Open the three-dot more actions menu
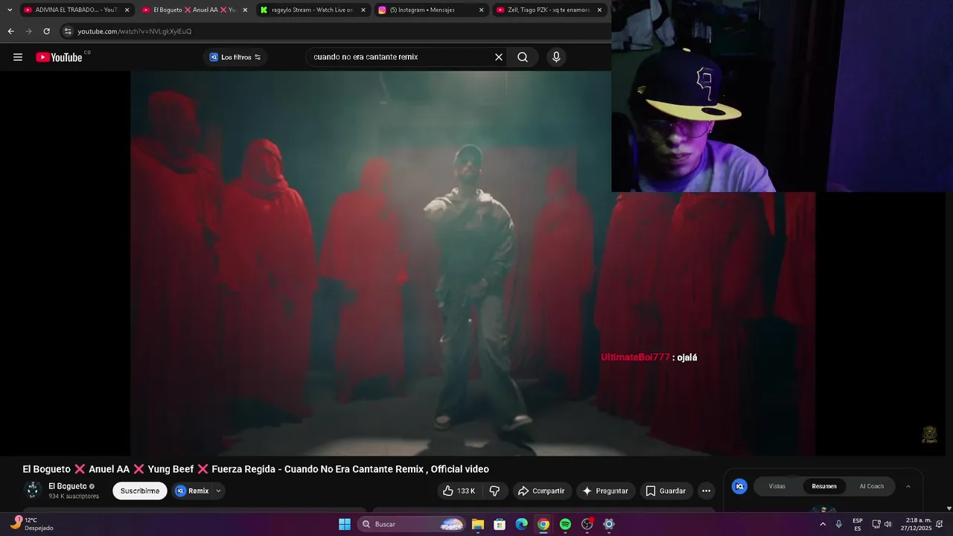 coord(707,491)
